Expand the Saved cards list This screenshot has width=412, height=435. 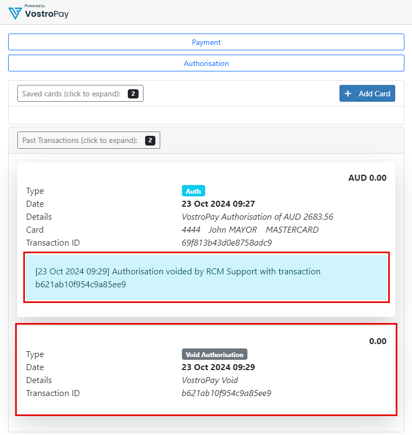pyautogui.click(x=80, y=94)
